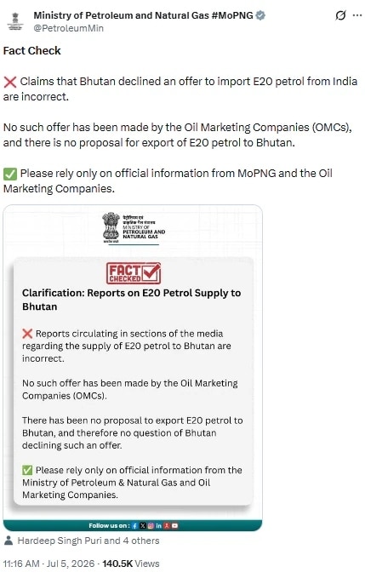Image resolution: width=365 pixels, height=578 pixels.
Task: Click the X logo in the Follow us bar
Action: click(143, 526)
